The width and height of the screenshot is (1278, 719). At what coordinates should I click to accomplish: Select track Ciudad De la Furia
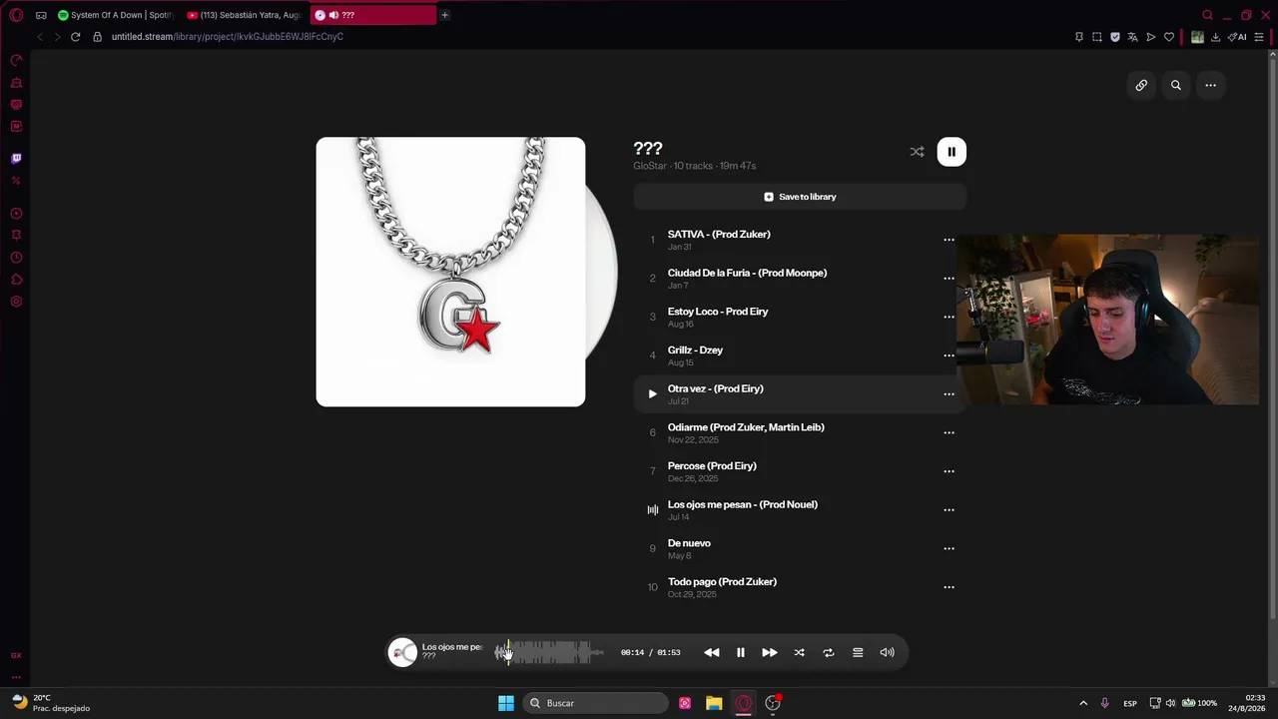[800, 279]
